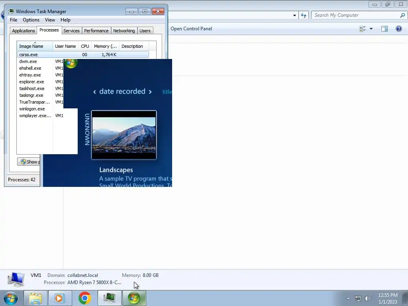Open the view options dropdown arrow

pyautogui.click(x=371, y=29)
